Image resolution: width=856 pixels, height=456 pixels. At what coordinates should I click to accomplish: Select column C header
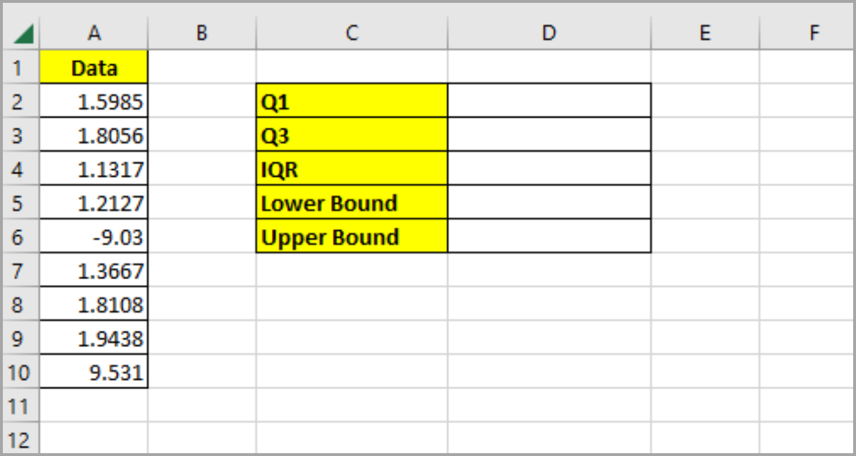[352, 34]
